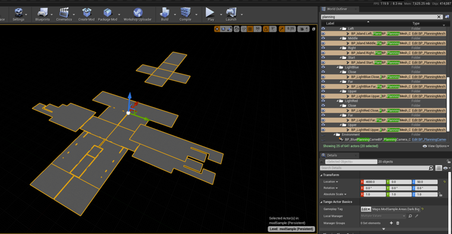Start Play in editor
Viewport: 452px width, 234px height.
coord(211,14)
